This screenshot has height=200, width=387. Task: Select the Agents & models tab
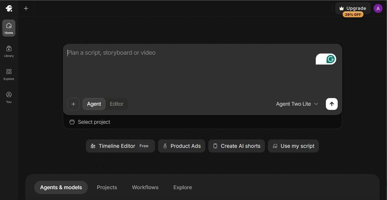(x=61, y=188)
